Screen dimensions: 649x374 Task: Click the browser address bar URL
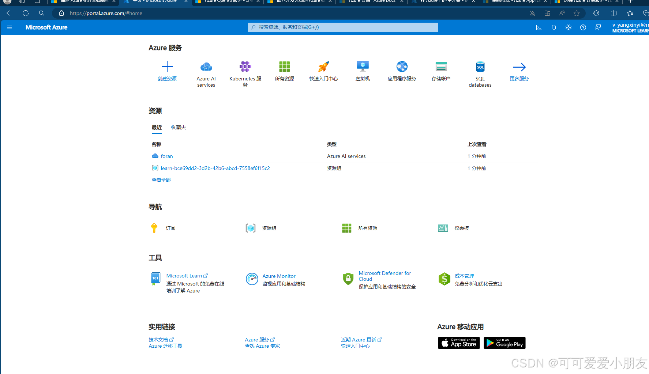coord(106,13)
